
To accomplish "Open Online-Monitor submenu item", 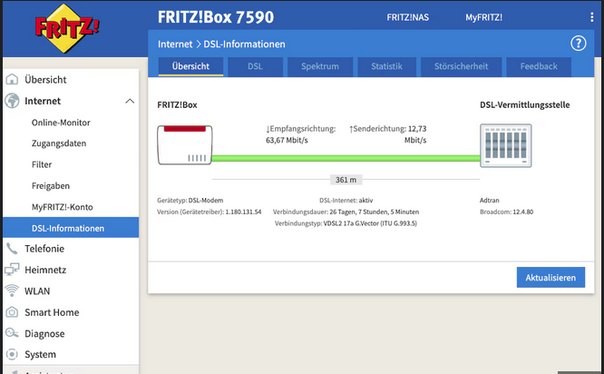I will tap(61, 123).
